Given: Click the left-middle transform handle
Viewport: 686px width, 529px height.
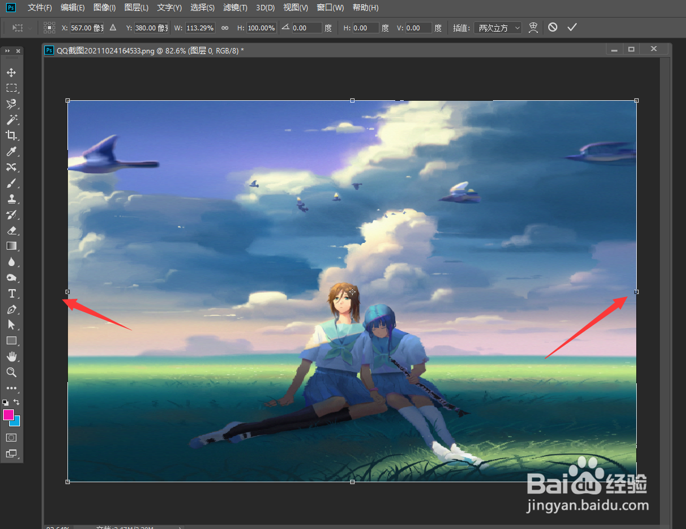Looking at the screenshot, I should point(67,292).
